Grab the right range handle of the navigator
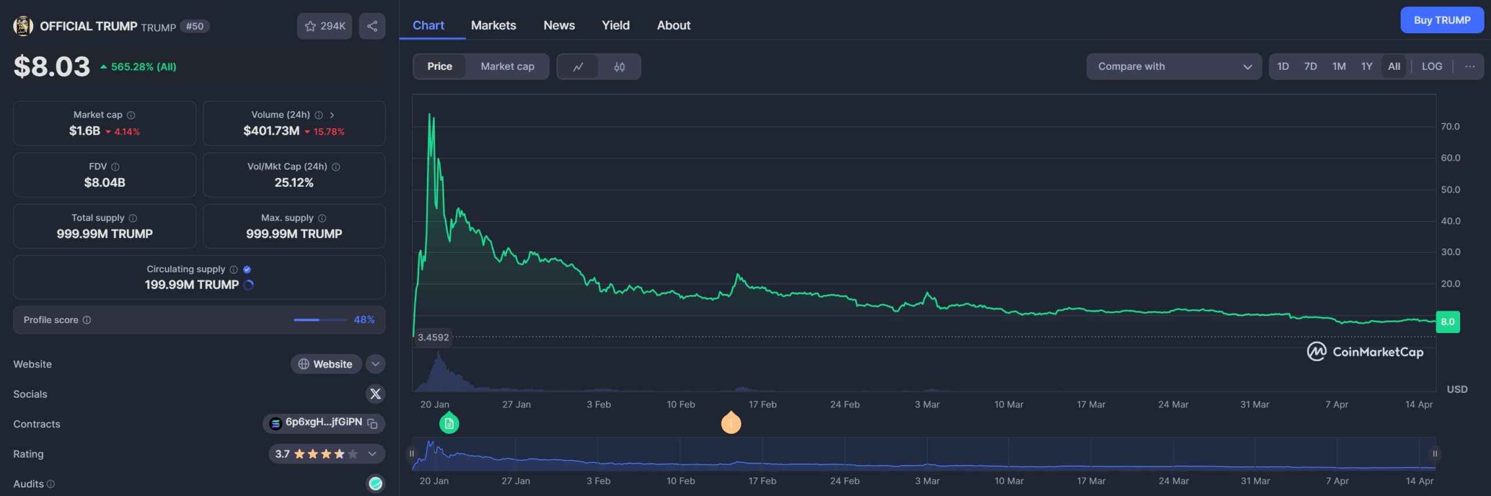The width and height of the screenshot is (1491, 496). (1435, 454)
